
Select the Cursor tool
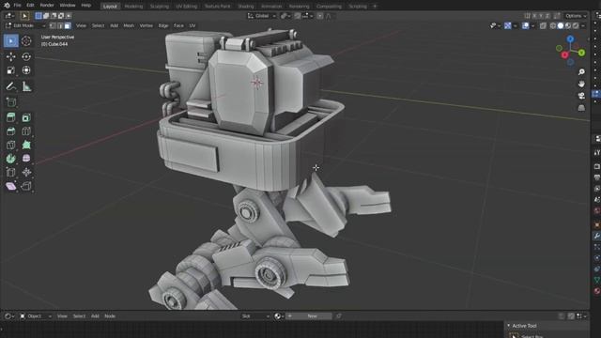point(26,41)
